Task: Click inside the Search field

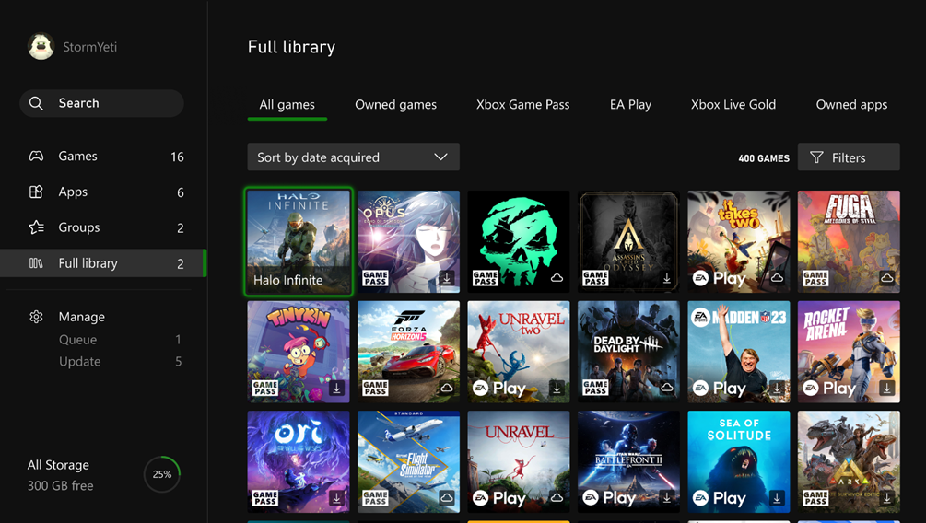Action: pyautogui.click(x=111, y=103)
